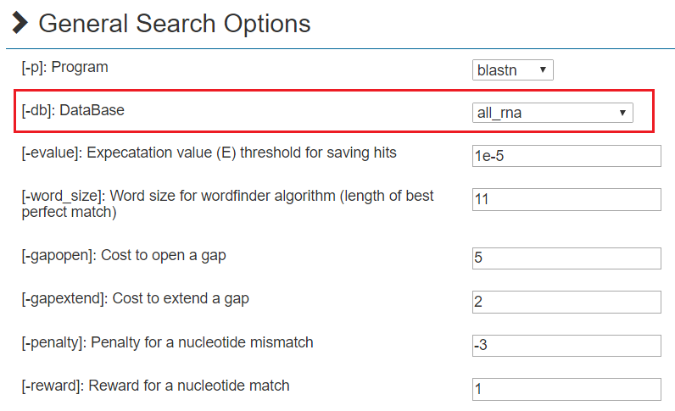Select the gapopen cost input field
The image size is (675, 411).
pos(566,258)
